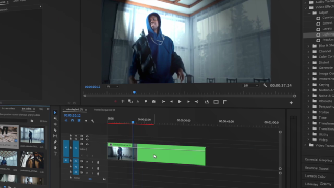Click the program monitor playhead marker

(x=134, y=92)
